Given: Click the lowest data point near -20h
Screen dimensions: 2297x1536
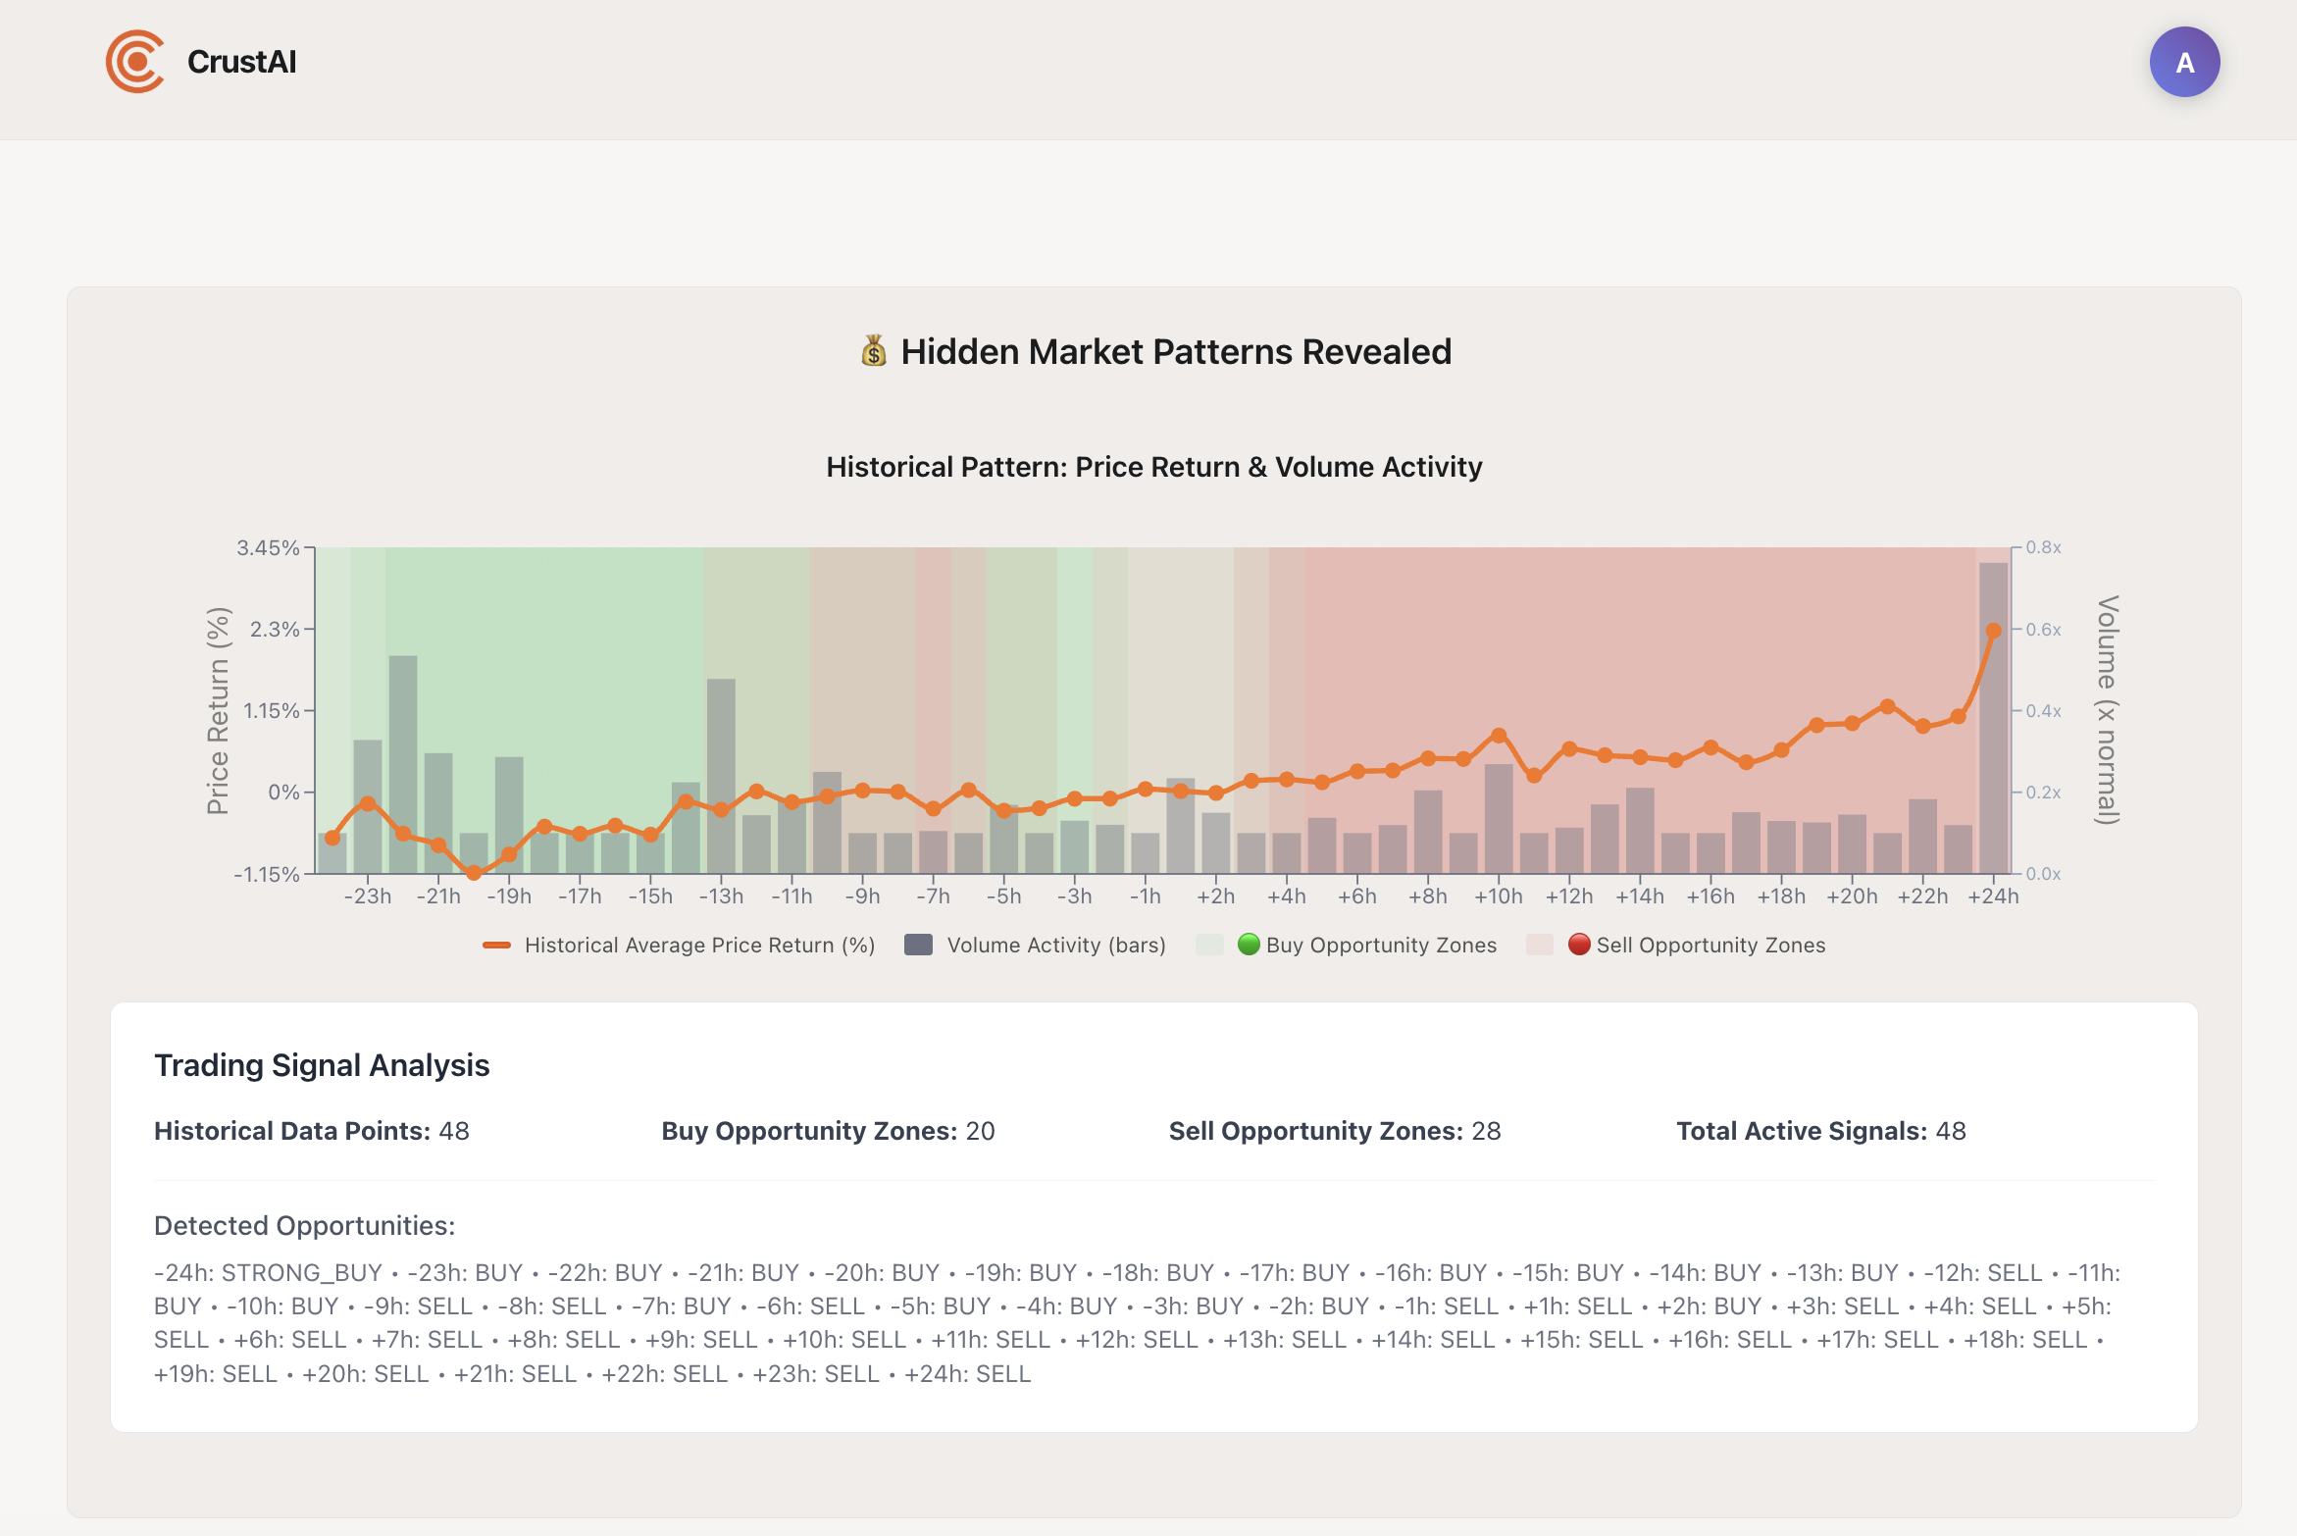Looking at the screenshot, I should click(474, 872).
